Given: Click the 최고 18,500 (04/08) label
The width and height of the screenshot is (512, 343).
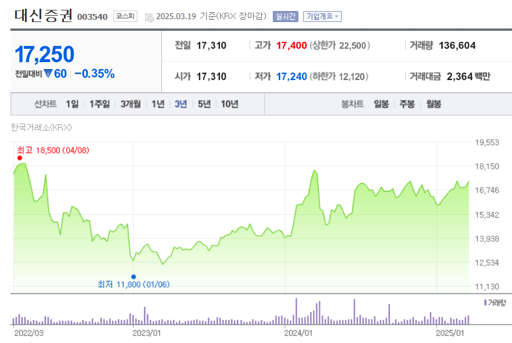Looking at the screenshot, I should [x=53, y=150].
